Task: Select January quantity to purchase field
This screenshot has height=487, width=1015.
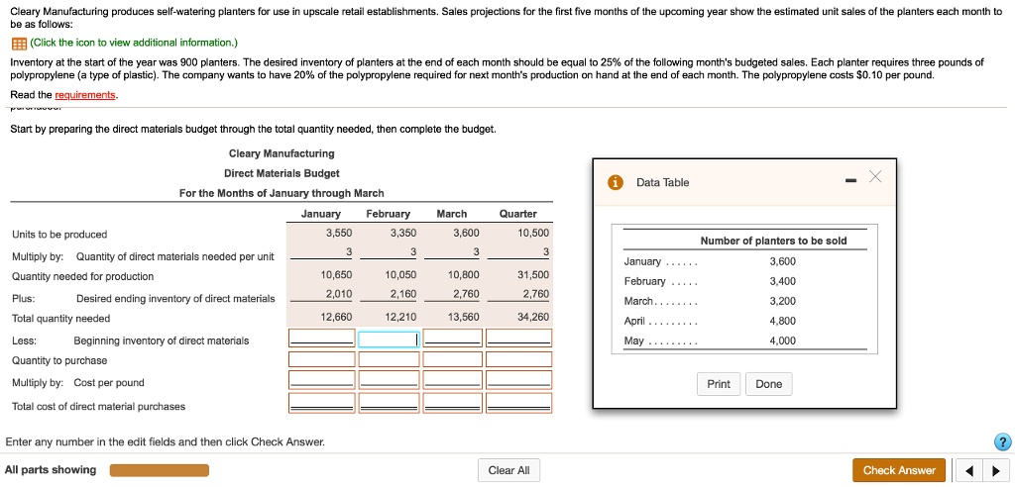Action: pyautogui.click(x=322, y=359)
